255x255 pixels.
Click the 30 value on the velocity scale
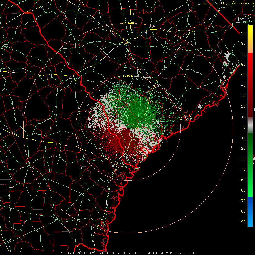[243, 96]
